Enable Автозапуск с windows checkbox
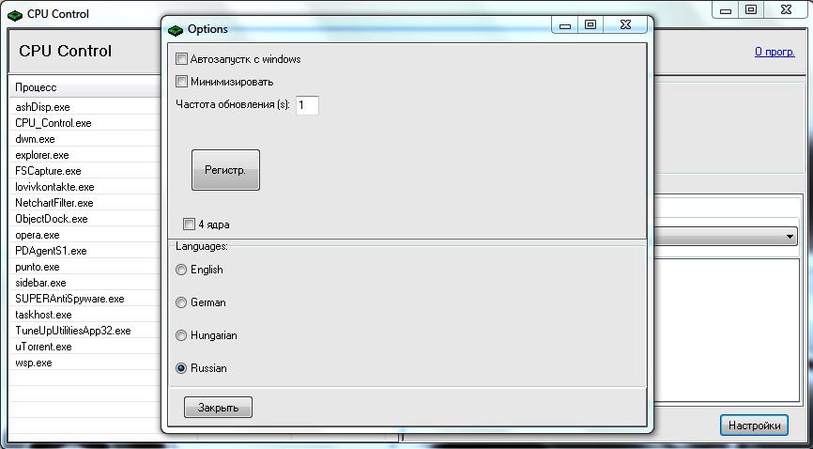 181,59
